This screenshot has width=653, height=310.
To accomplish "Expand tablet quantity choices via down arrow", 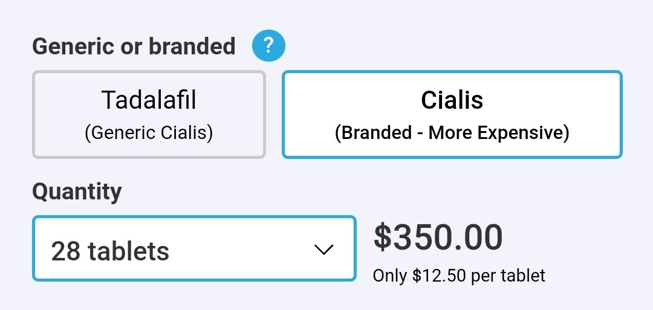I will point(323,249).
